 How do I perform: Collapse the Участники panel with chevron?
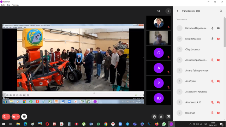(178, 11)
